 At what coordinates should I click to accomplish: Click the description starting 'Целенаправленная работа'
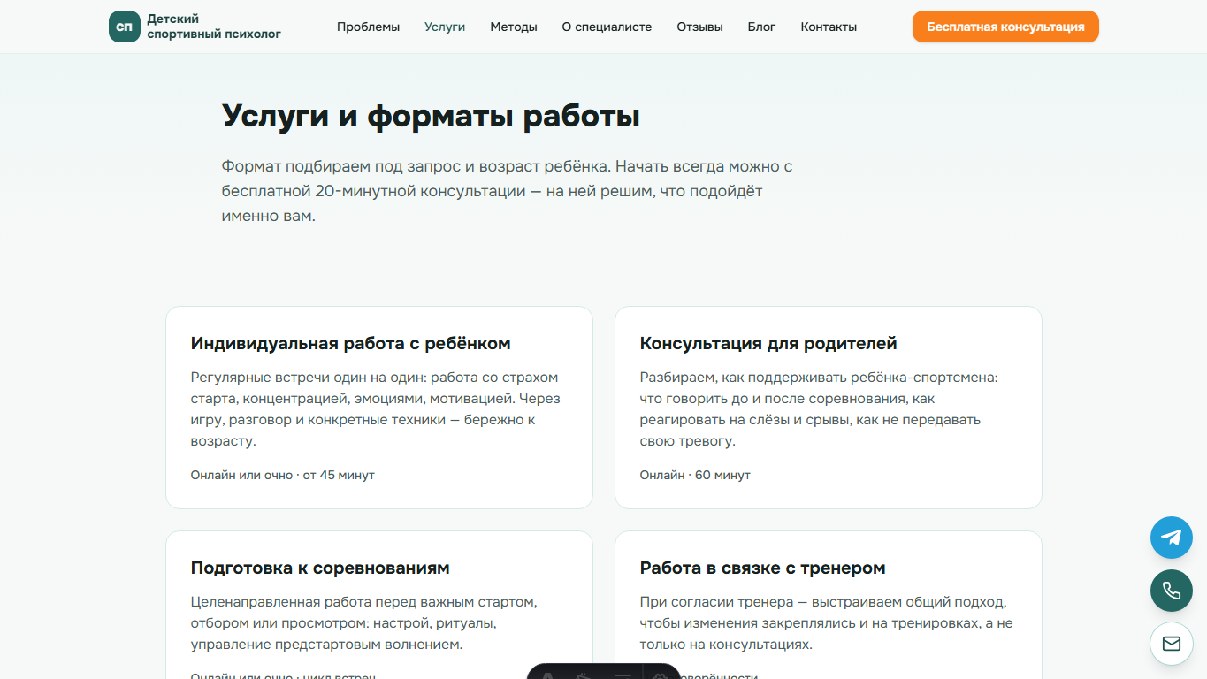click(x=364, y=623)
